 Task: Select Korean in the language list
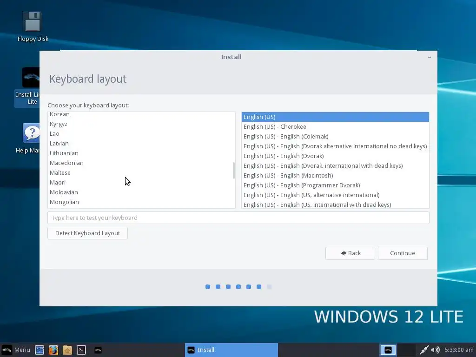(141, 114)
